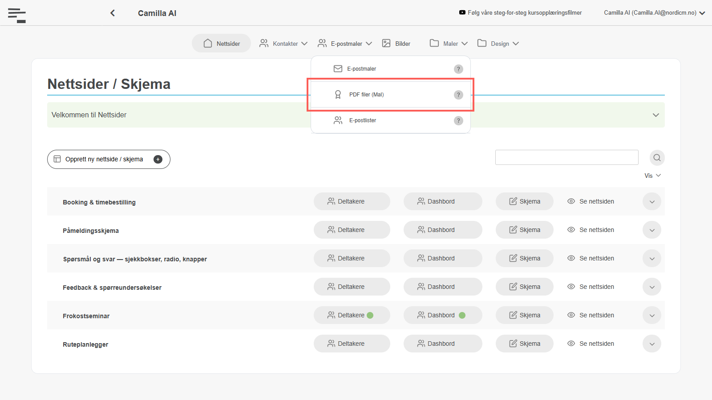Open the Kontakter menu
Viewport: 712px width, 400px height.
tap(283, 43)
